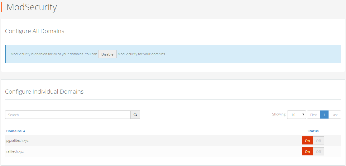Select the rafitech.xyz domain row
Image resolution: width=346 pixels, height=166 pixels.
pos(173,151)
